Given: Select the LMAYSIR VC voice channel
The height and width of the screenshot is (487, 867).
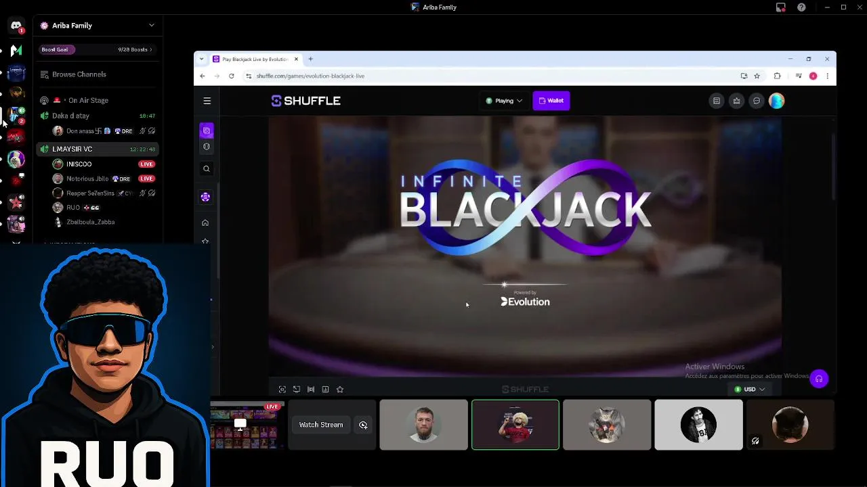Looking at the screenshot, I should click(x=98, y=149).
